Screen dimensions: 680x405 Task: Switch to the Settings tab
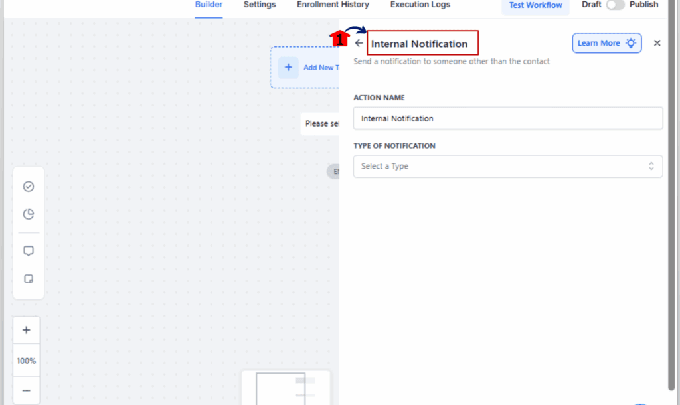(x=260, y=5)
